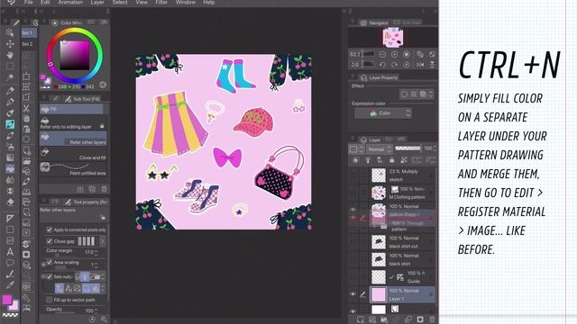The height and width of the screenshot is (324, 577).
Task: Click the new raster layer icon at panel bottom
Action: (x=361, y=319)
